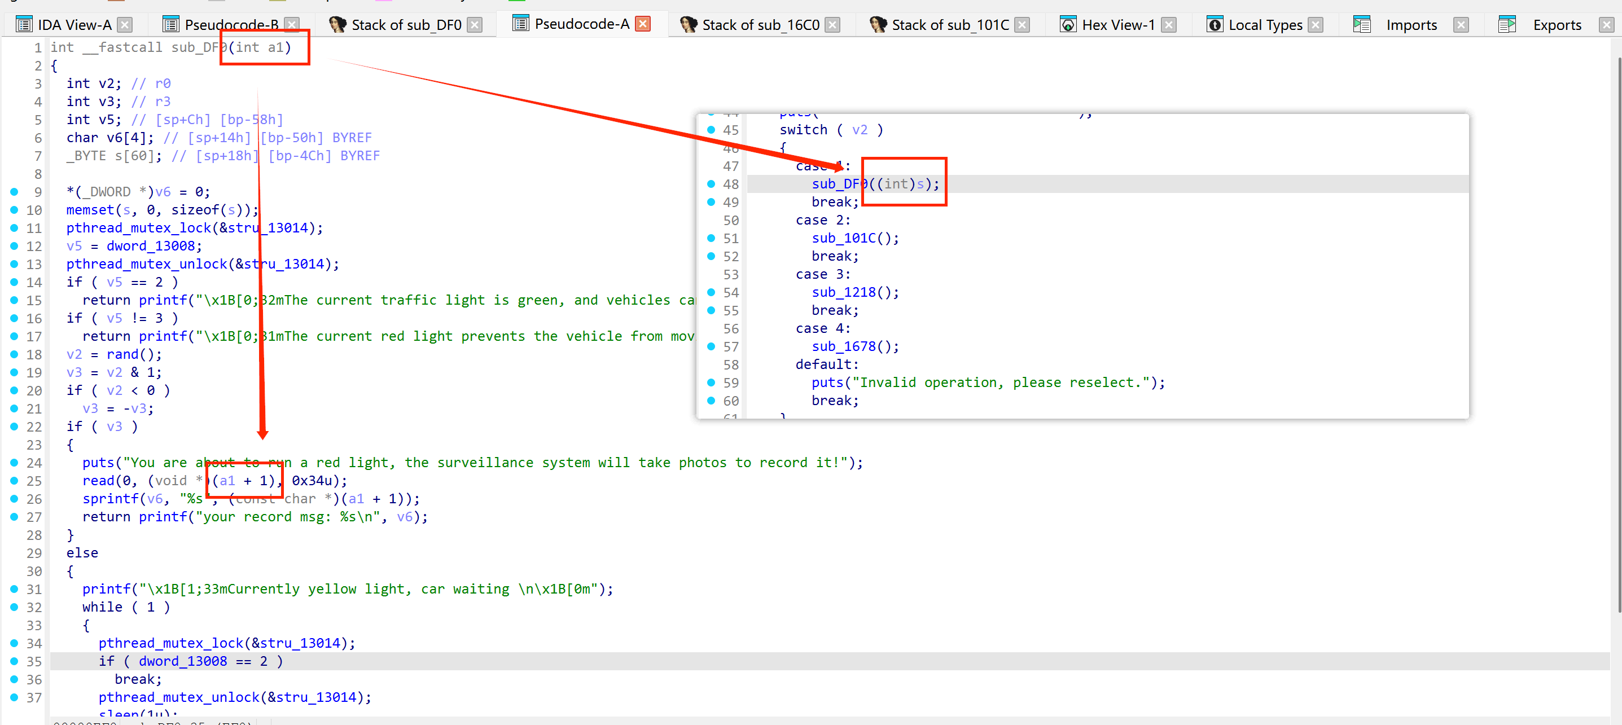Viewport: 1622px width, 725px height.
Task: Click the Local Types tab icon
Action: 1215,25
